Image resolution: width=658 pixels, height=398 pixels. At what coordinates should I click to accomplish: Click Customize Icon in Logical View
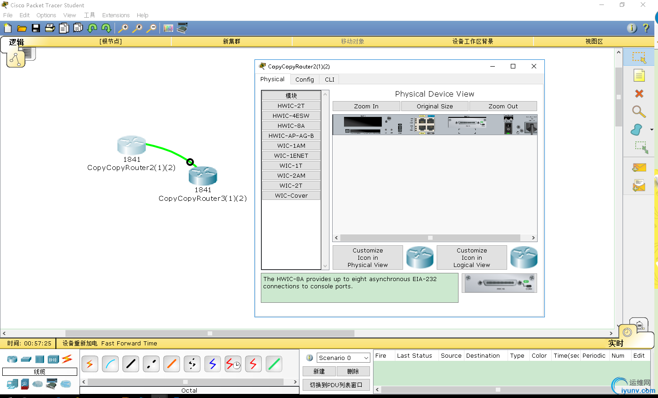(x=472, y=257)
